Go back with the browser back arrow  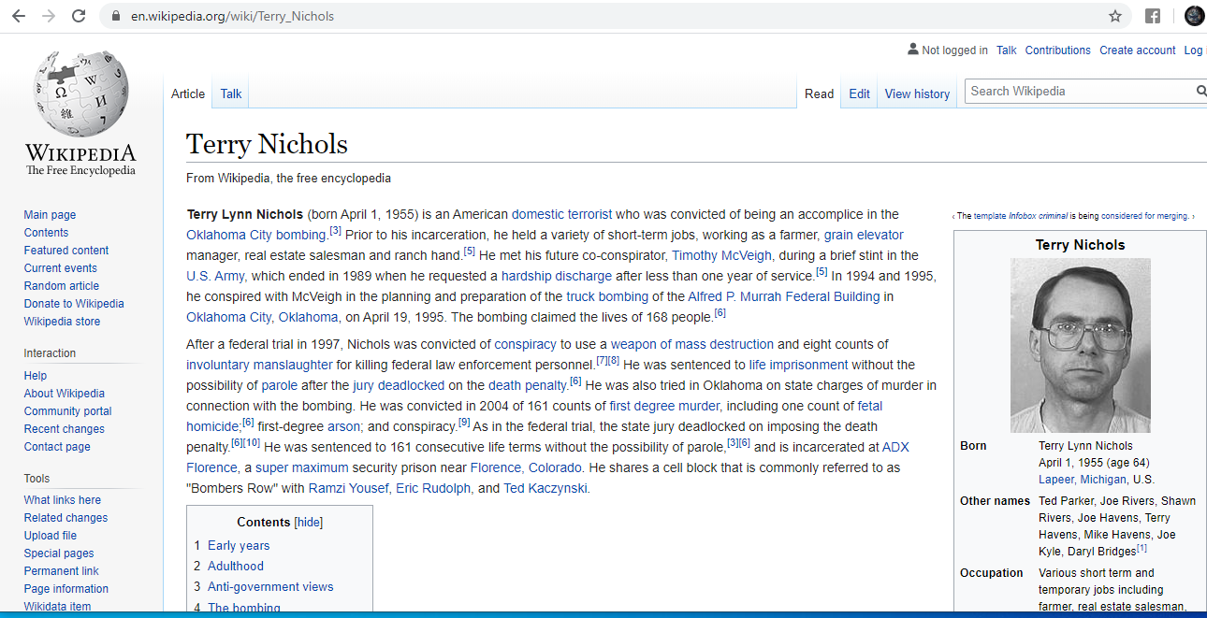pos(19,16)
